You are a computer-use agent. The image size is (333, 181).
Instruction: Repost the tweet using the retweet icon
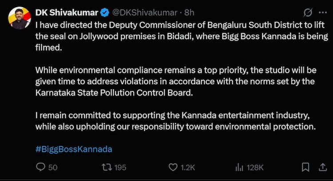pyautogui.click(x=107, y=167)
